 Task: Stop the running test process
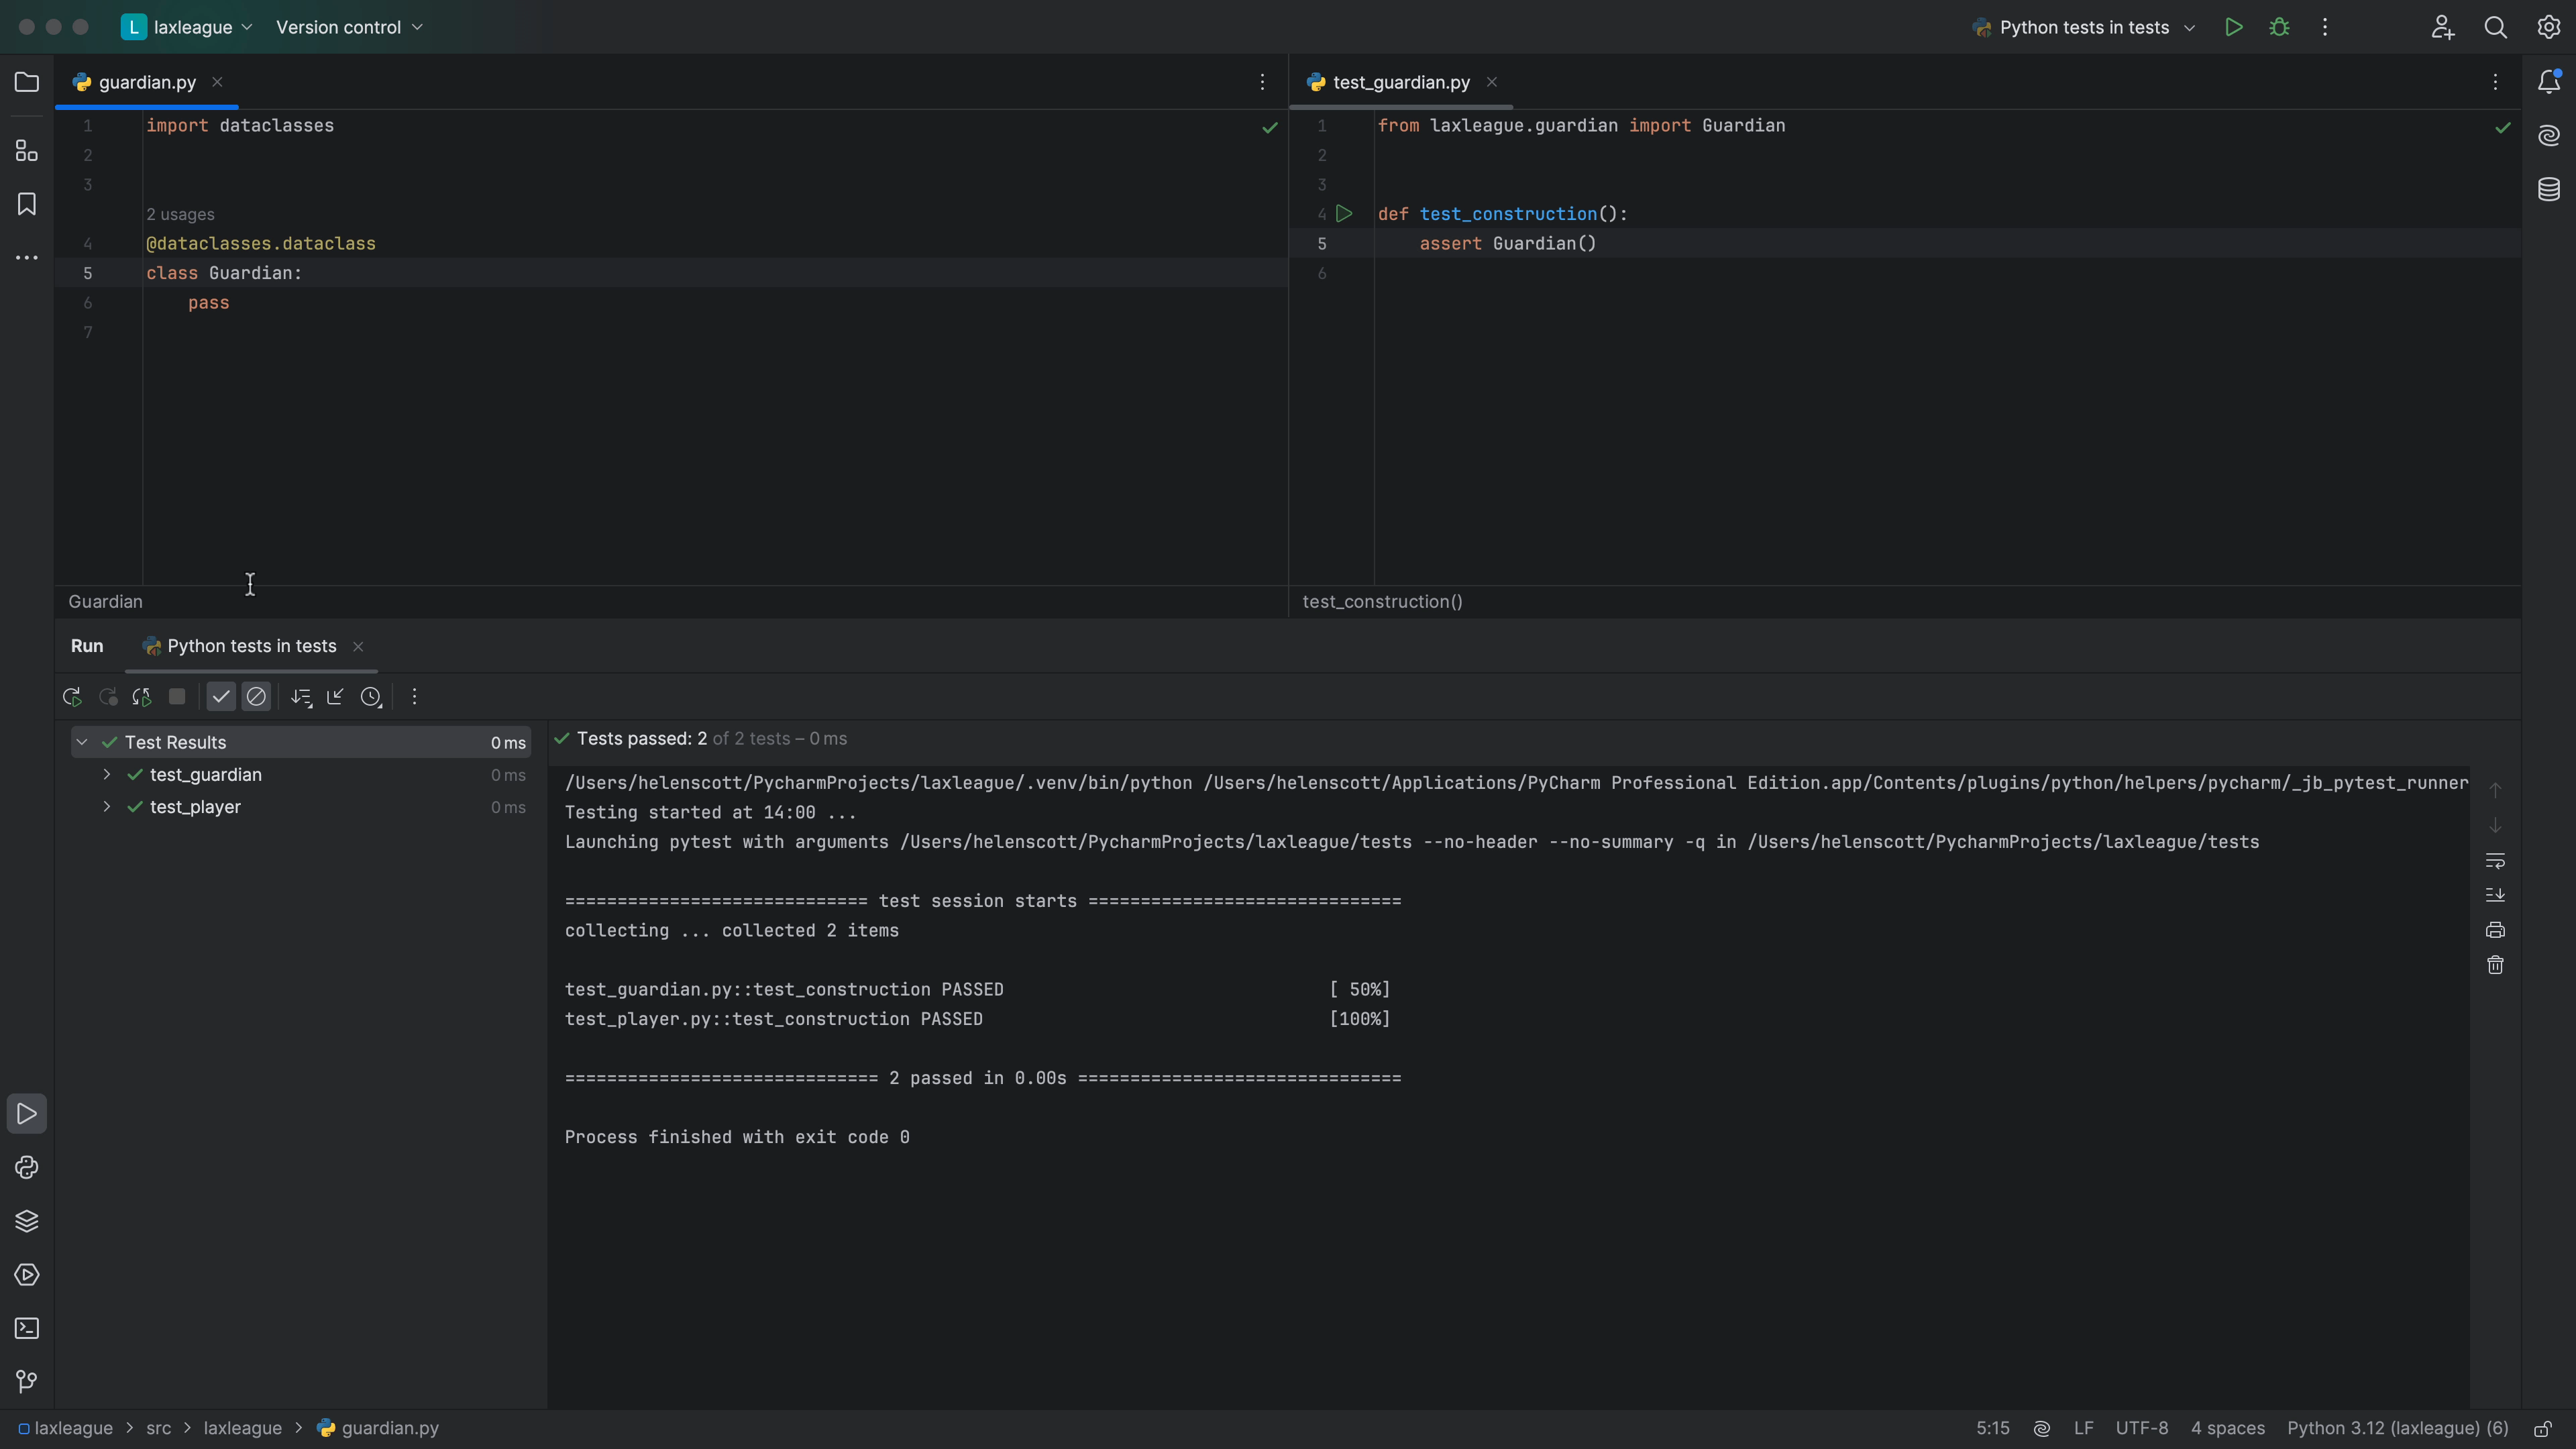point(177,697)
